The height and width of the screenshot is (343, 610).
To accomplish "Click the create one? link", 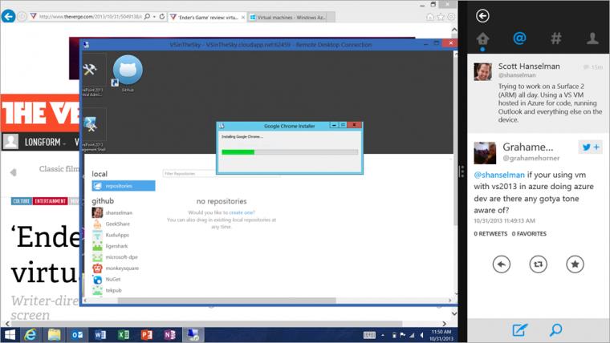I will [242, 212].
